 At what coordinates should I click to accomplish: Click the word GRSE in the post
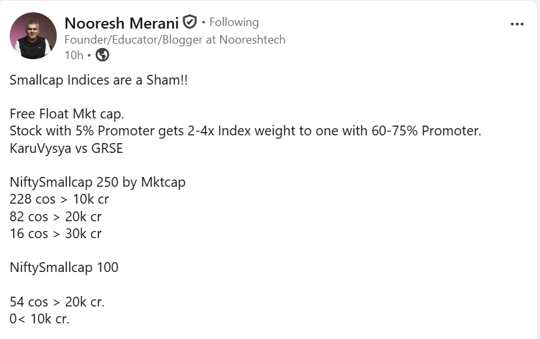pyautogui.click(x=107, y=148)
